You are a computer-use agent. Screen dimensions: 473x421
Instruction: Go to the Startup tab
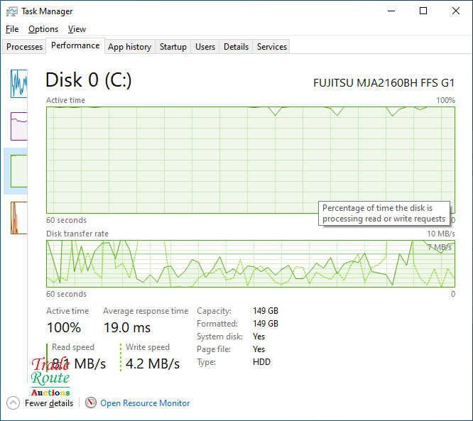(173, 47)
